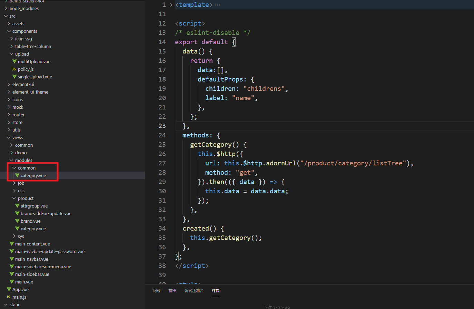Click Vue icon of attrgroup.vue
The image size is (474, 309).
pos(17,206)
